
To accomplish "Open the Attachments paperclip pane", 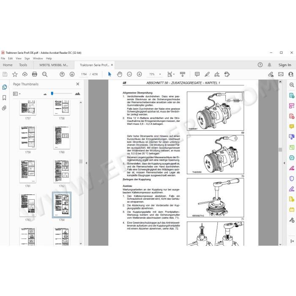I will 4,108.
